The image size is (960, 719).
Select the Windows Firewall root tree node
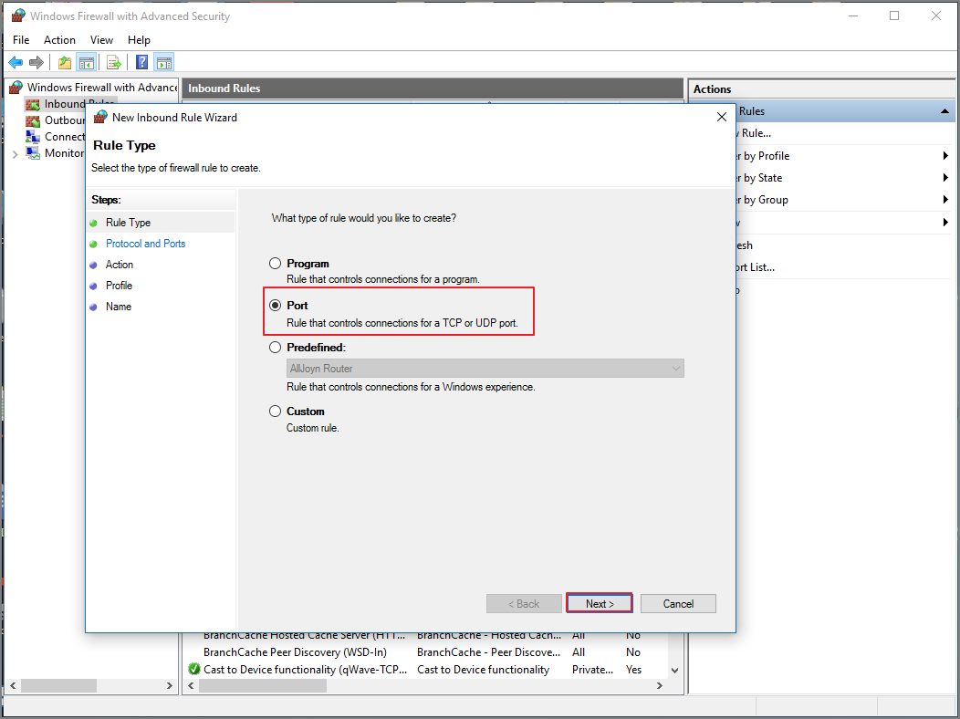[101, 88]
